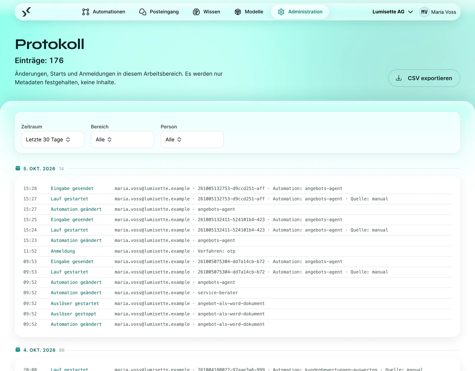Click the Automationen nav icon
The width and height of the screenshot is (475, 371).
85,12
